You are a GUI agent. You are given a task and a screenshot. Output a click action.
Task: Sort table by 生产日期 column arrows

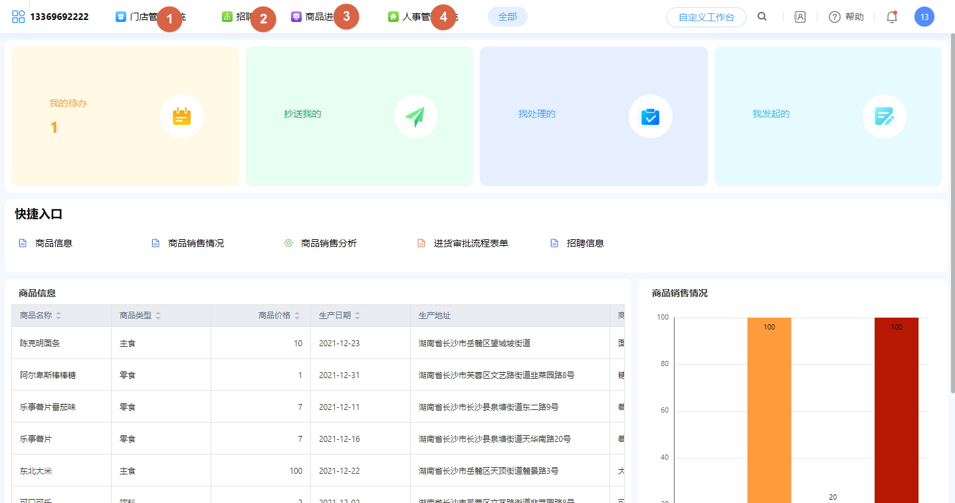(358, 316)
